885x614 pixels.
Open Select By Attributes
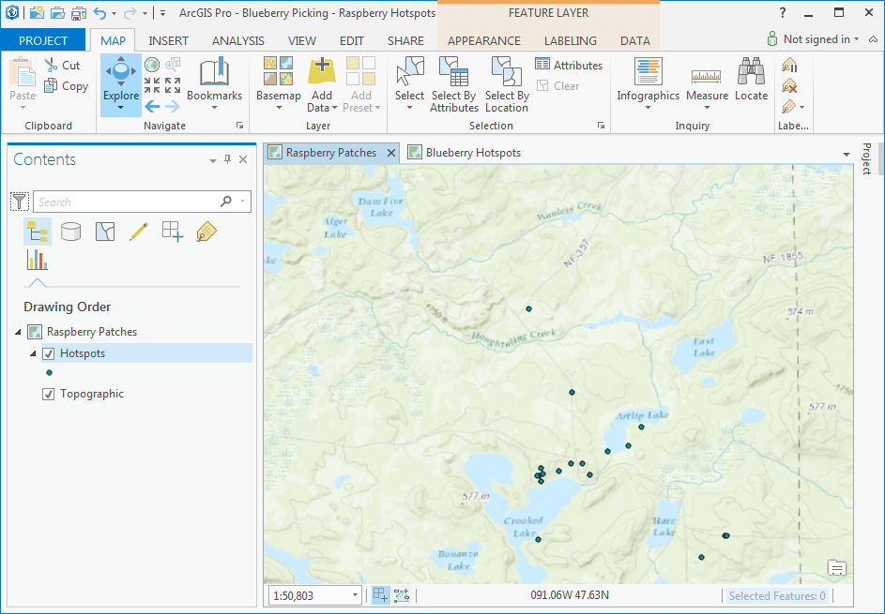coord(454,84)
